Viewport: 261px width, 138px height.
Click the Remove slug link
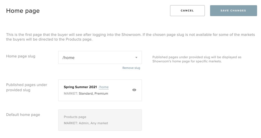(131, 68)
